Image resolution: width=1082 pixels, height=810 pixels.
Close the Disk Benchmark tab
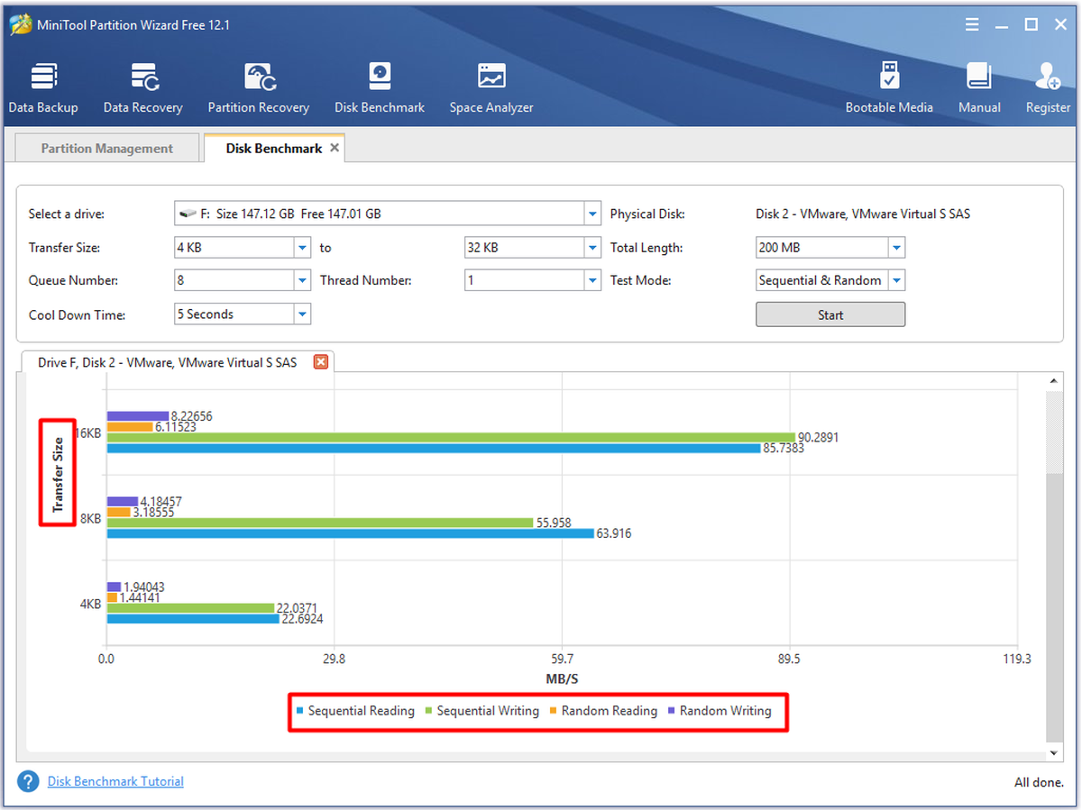[335, 148]
